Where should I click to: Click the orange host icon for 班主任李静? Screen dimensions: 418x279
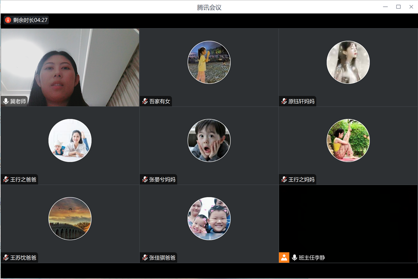coord(284,257)
